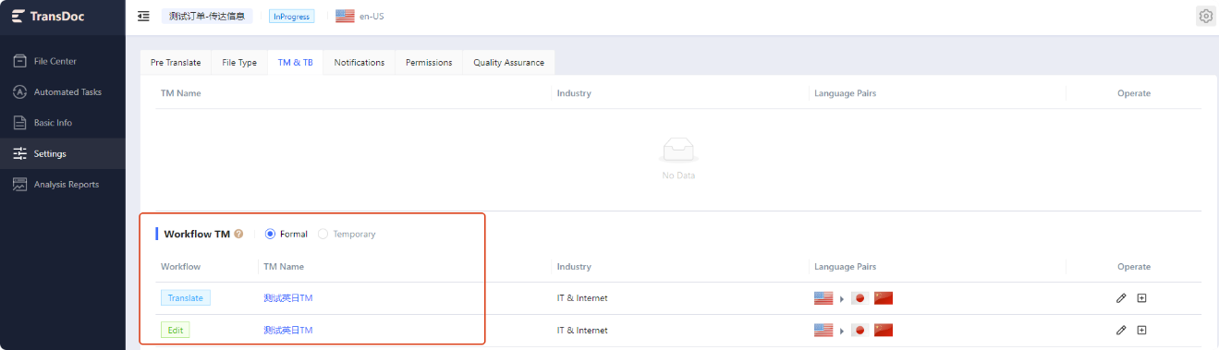Click the help icon beside Workflow TM
The height and width of the screenshot is (350, 1219).
pos(238,235)
